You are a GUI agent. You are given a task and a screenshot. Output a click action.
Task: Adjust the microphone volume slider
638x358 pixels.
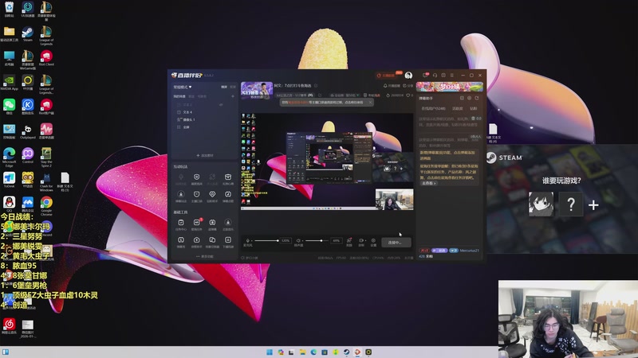pyautogui.click(x=266, y=241)
